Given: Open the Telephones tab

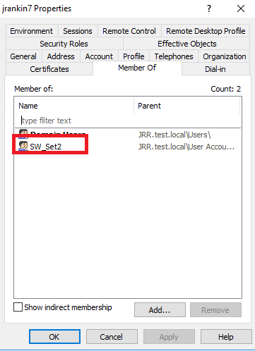Looking at the screenshot, I should tap(174, 56).
